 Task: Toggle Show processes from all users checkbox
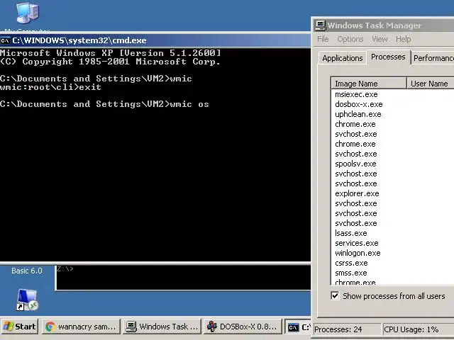[x=335, y=296]
